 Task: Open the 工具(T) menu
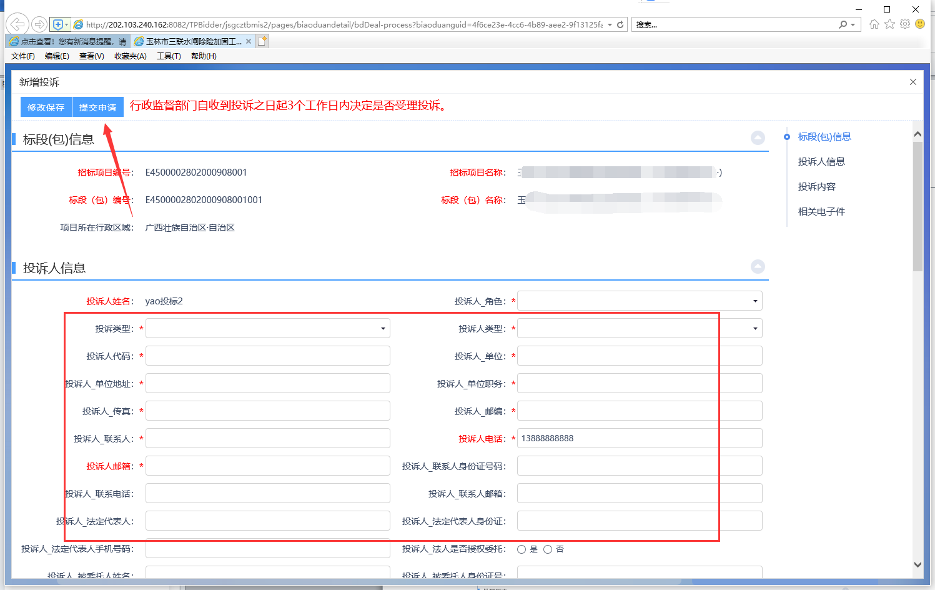pos(169,56)
